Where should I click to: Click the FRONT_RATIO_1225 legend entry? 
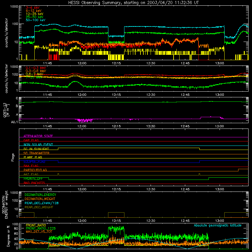tap(41, 228)
